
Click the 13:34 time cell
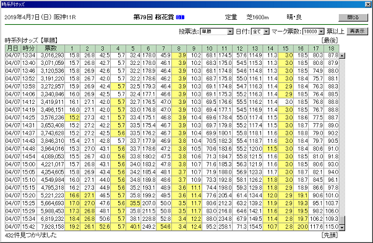tap(28, 56)
